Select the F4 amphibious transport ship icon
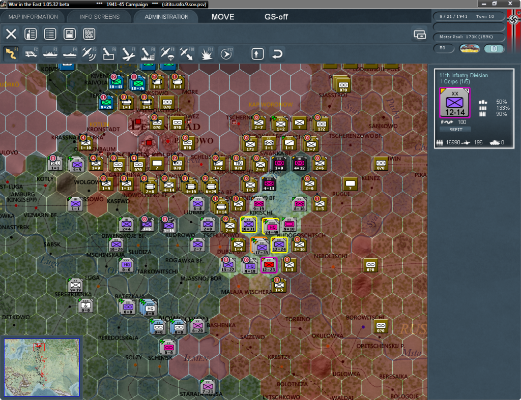 [70, 53]
